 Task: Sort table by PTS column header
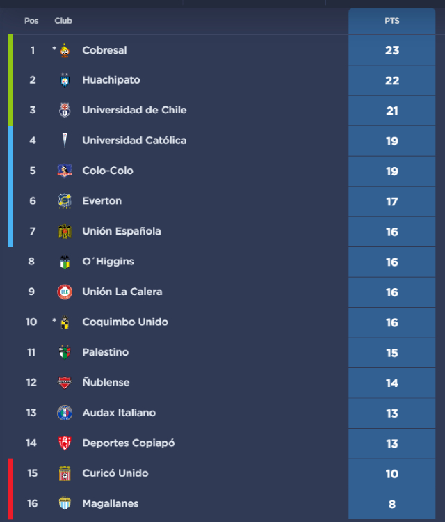point(392,21)
